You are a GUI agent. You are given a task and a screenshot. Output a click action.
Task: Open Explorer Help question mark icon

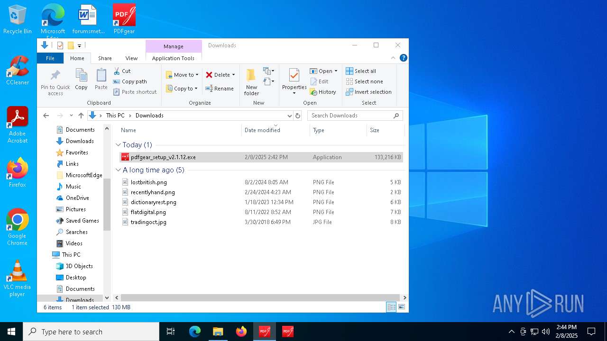[404, 58]
